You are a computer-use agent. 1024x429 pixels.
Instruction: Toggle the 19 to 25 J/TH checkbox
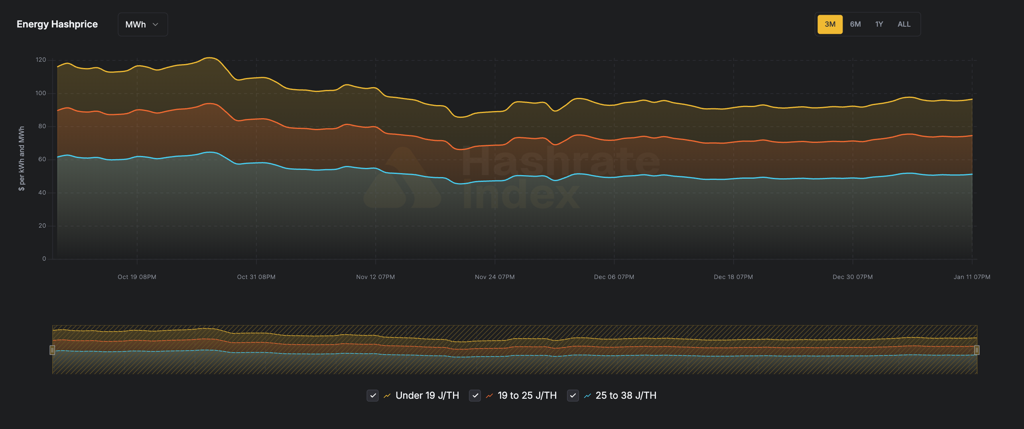475,396
